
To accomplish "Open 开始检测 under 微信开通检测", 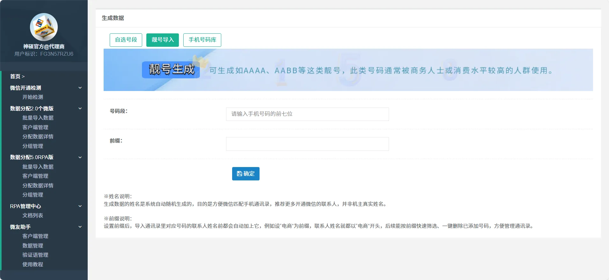I will pyautogui.click(x=33, y=97).
